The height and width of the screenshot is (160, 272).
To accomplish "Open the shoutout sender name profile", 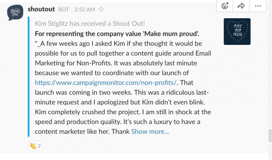I will (x=41, y=9).
